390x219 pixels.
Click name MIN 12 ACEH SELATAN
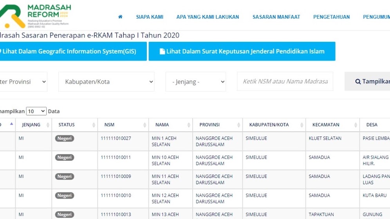[x=165, y=199]
